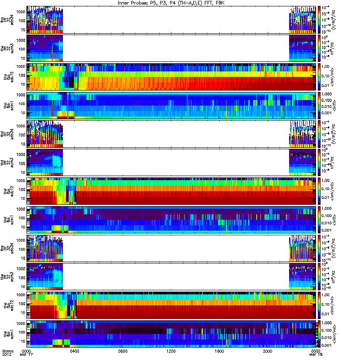Click the 'tha fbk edc12' panel label

9,77
